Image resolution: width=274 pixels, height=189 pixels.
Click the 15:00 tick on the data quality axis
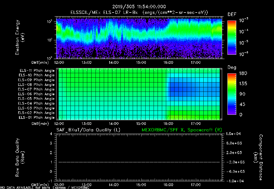pos(141,185)
